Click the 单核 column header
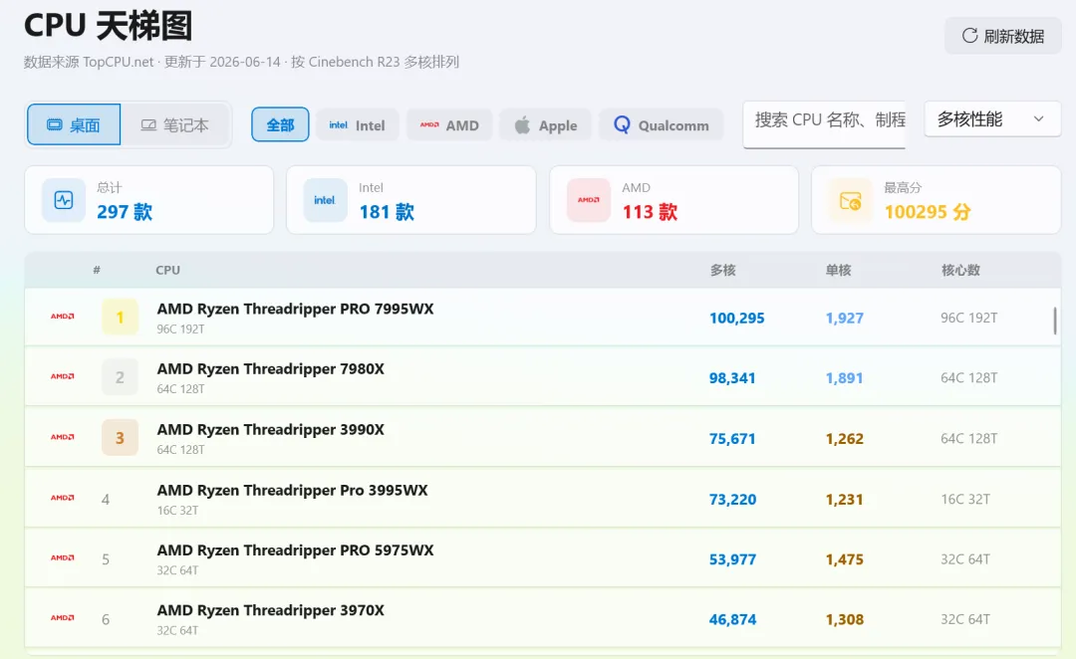This screenshot has width=1076, height=659. (x=838, y=270)
